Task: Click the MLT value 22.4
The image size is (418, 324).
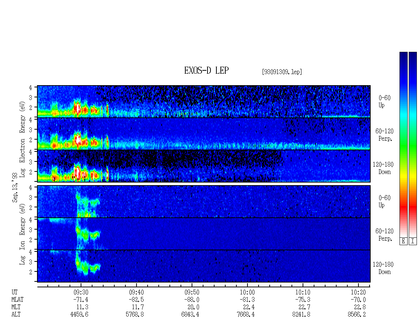Action: (249, 307)
